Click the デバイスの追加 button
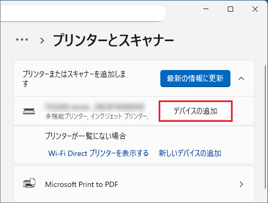268x203 pixels. tap(196, 111)
